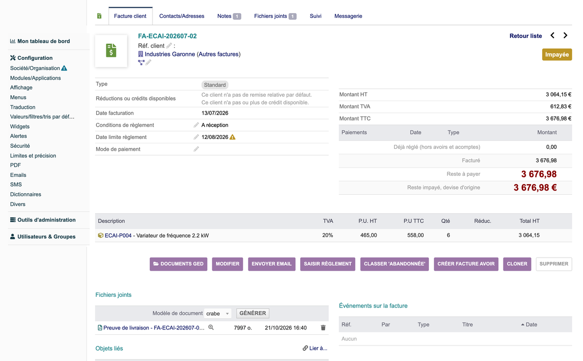Click pencil icon next to Date limite règlement

(x=196, y=137)
